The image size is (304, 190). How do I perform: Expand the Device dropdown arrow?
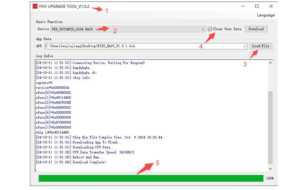tap(203, 29)
